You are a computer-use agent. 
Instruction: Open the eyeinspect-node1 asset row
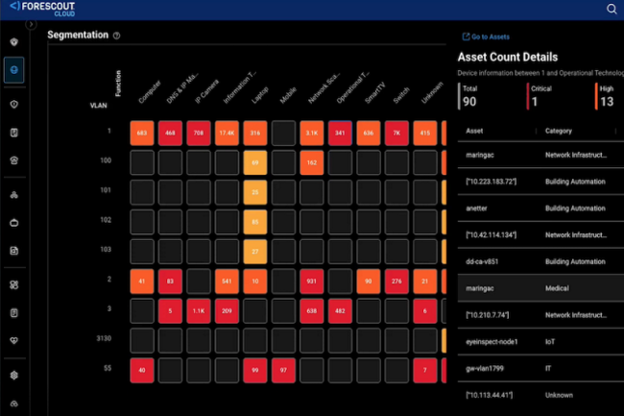(494, 341)
